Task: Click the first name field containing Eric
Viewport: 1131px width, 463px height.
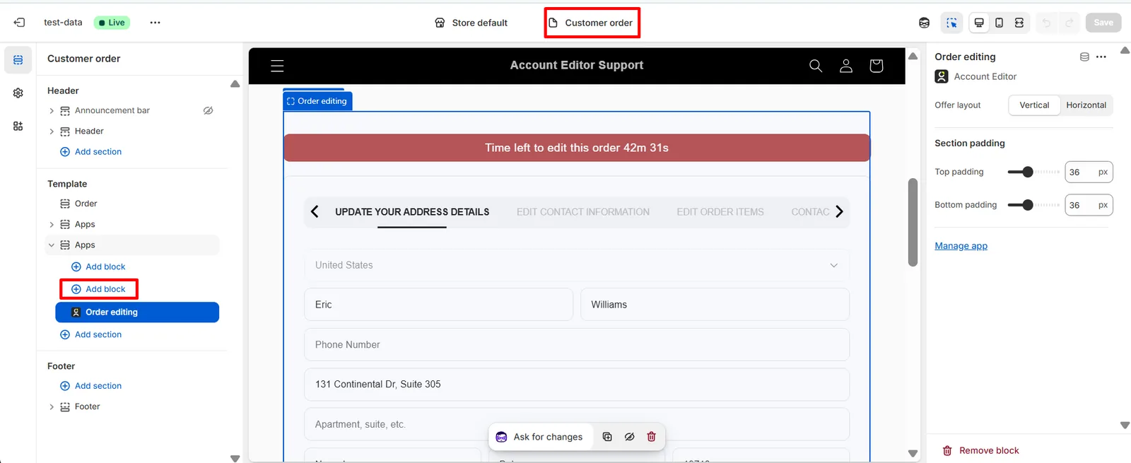Action: [438, 305]
